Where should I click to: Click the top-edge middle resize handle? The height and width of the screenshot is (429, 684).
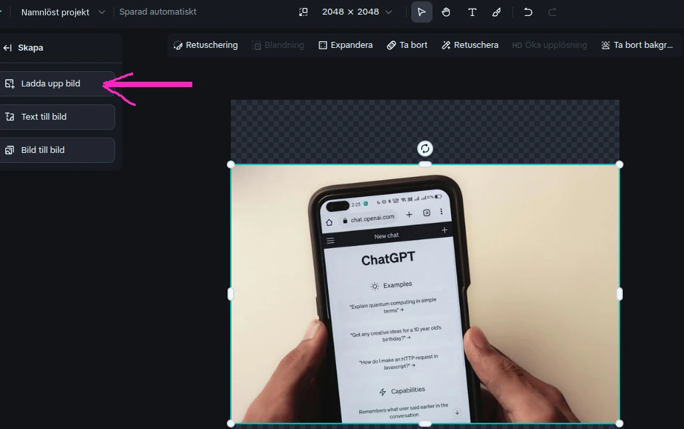[x=425, y=164]
